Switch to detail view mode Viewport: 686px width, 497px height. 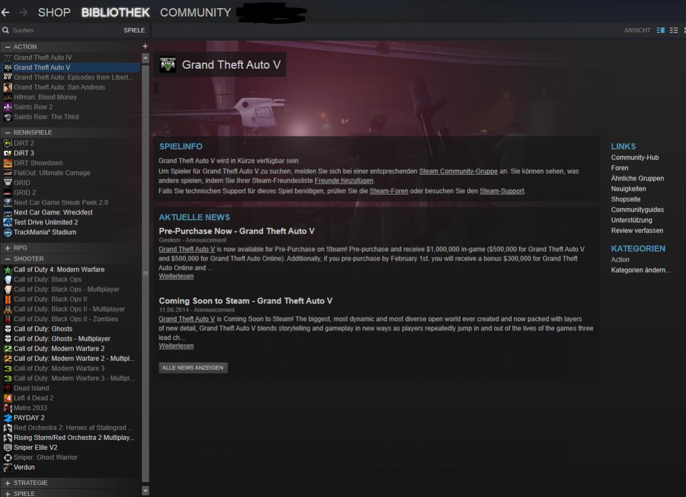tap(661, 30)
